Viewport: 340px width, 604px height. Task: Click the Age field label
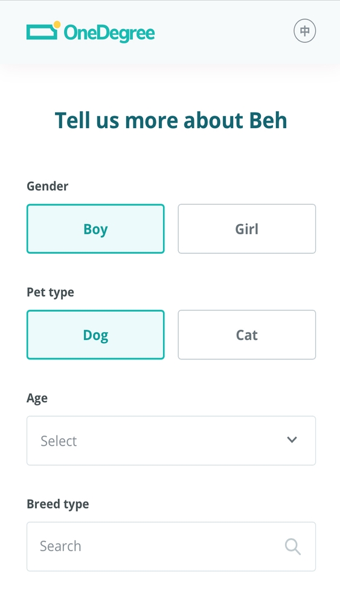pyautogui.click(x=37, y=398)
